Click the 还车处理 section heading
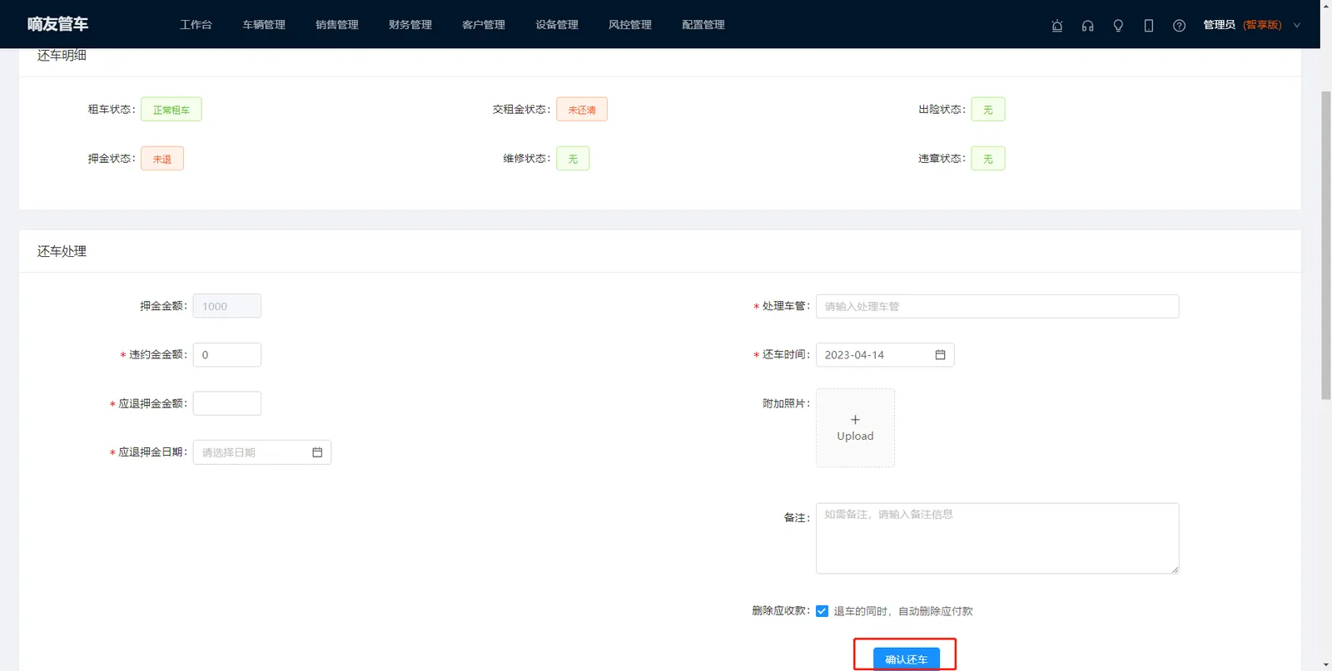This screenshot has height=671, width=1332. click(62, 251)
